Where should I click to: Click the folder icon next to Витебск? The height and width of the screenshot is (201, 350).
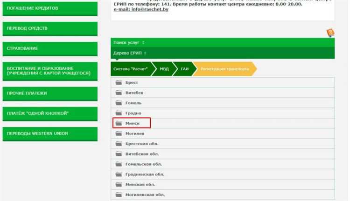(119, 93)
